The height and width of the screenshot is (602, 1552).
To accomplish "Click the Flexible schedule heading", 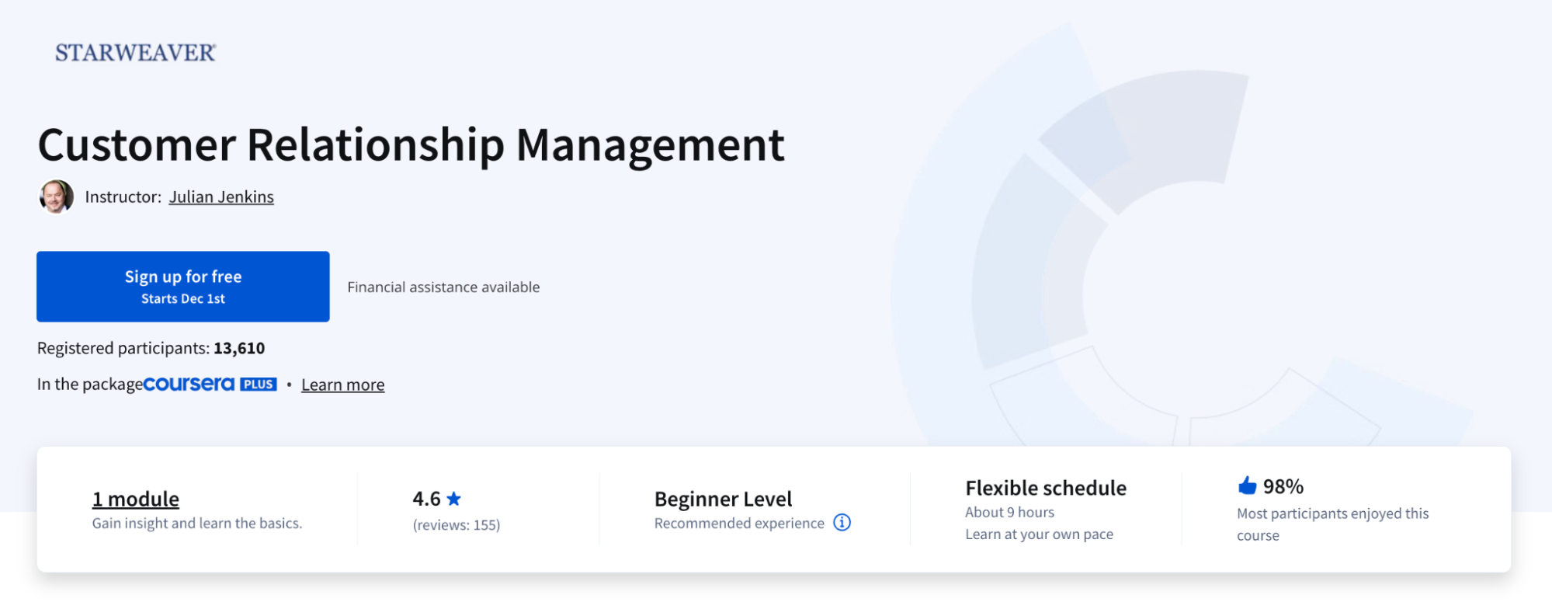I will tap(1046, 488).
